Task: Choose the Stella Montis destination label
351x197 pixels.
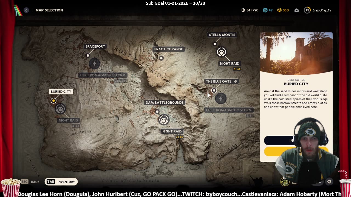Action: point(222,35)
